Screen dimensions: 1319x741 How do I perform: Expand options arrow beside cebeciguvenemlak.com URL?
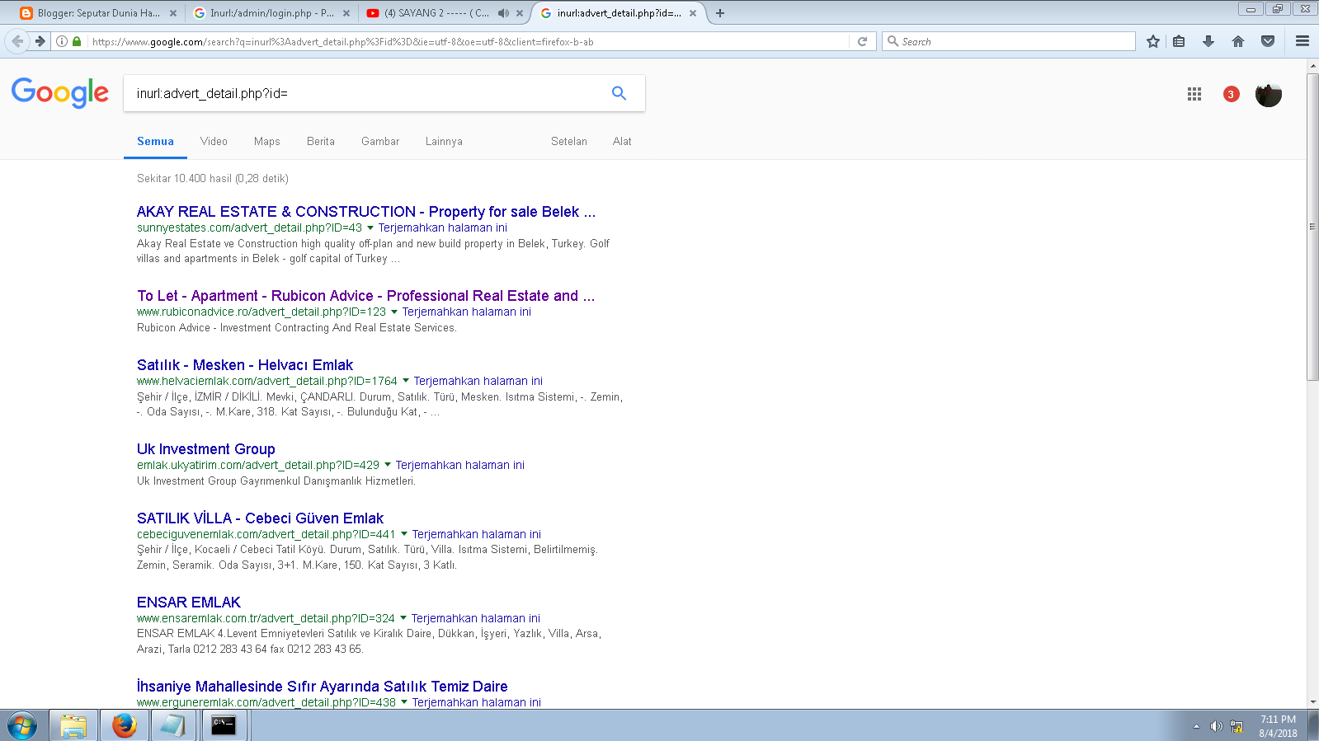404,534
